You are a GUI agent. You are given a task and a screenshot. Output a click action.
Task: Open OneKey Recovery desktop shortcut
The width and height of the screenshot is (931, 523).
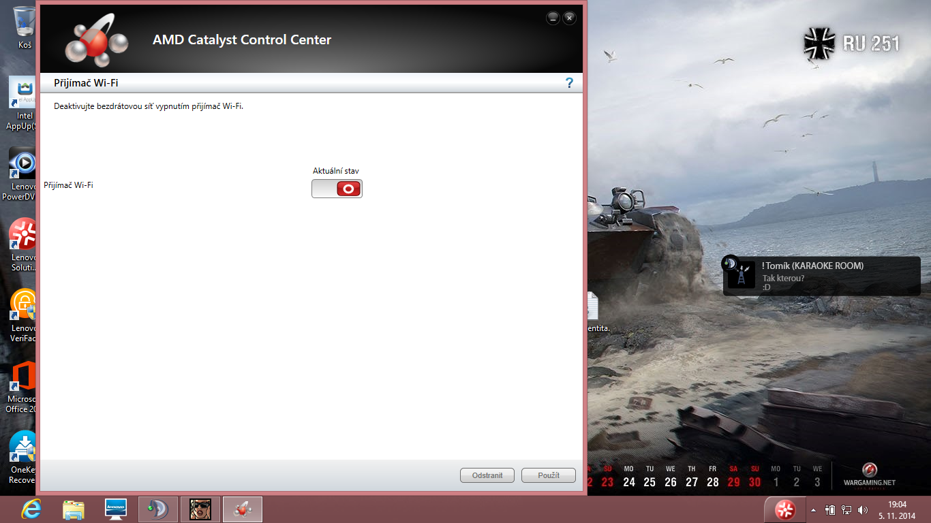click(22, 457)
